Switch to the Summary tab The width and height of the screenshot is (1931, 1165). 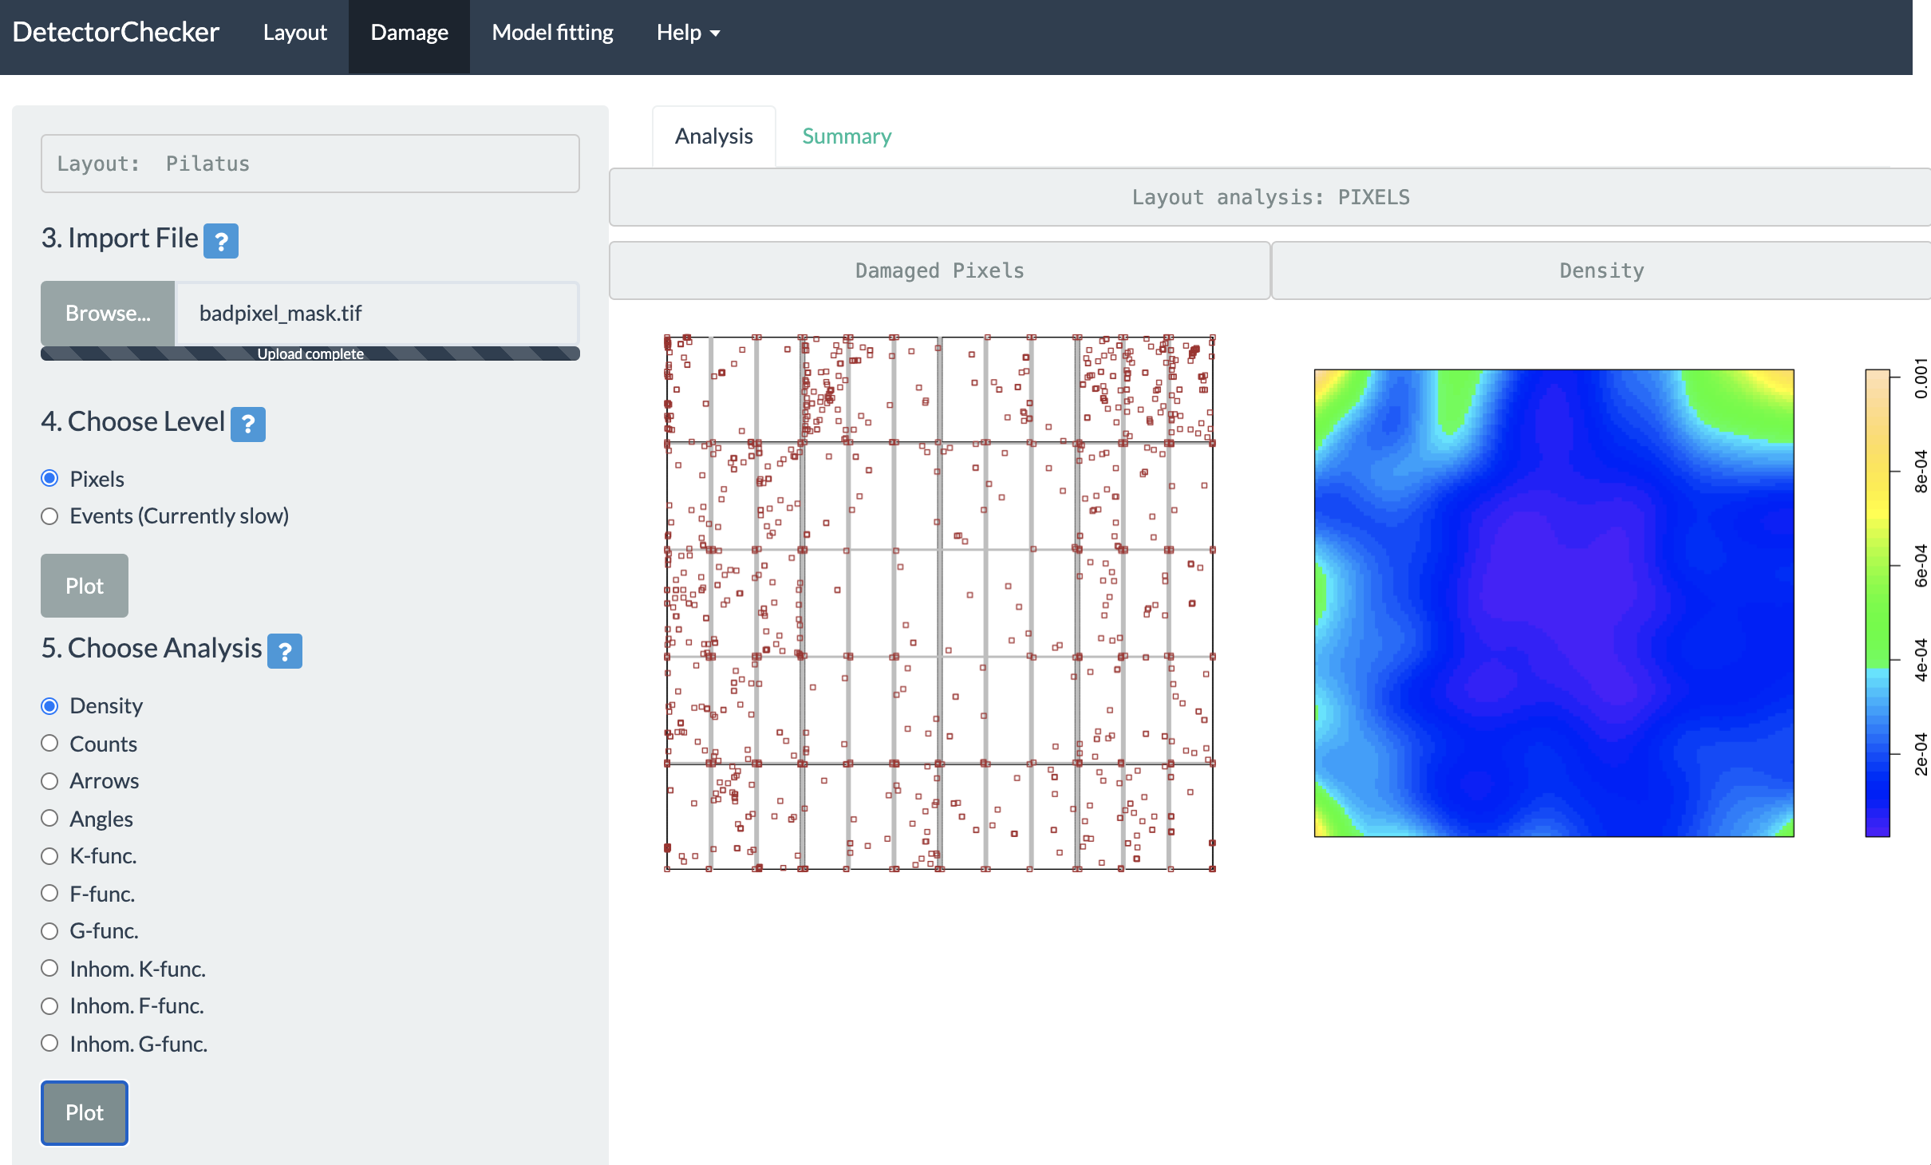[847, 136]
